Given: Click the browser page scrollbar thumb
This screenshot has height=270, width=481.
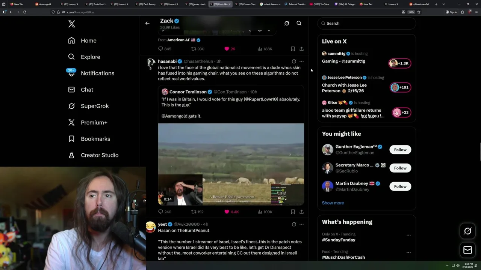Looking at the screenshot, I should point(480,151).
